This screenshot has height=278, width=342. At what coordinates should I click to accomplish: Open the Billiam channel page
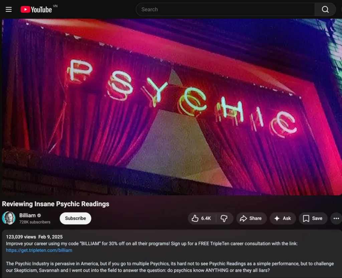(28, 215)
